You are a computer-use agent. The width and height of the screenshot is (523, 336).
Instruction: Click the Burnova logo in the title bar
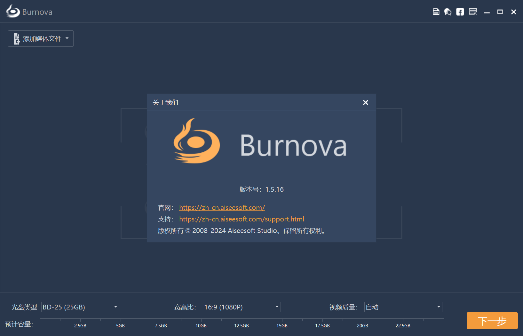[x=13, y=12]
